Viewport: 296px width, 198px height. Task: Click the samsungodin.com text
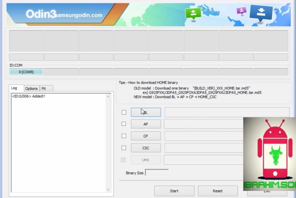79,15
